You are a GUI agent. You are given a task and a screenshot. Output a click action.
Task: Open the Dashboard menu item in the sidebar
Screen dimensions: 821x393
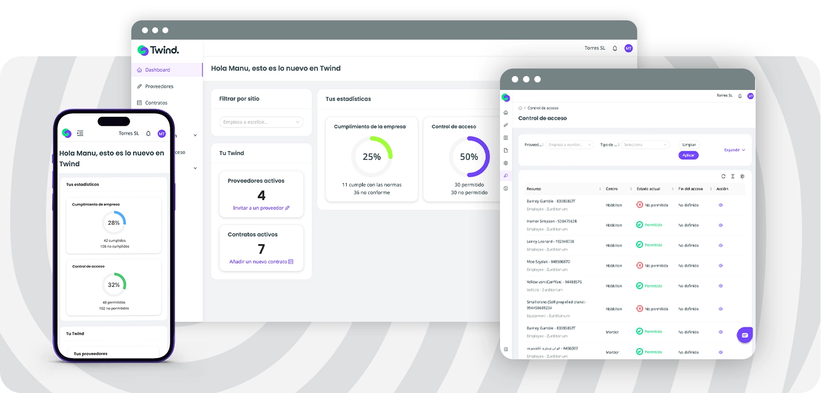157,70
